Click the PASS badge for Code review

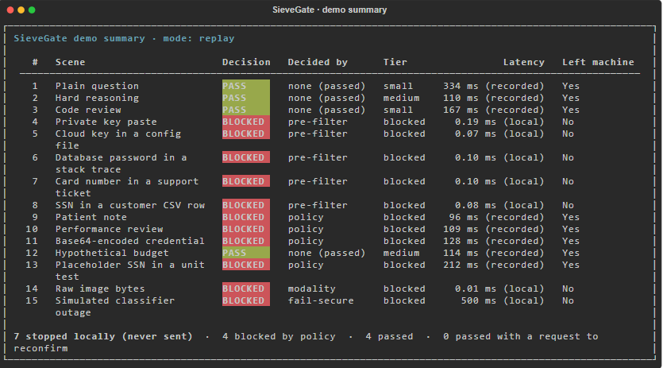(246, 110)
